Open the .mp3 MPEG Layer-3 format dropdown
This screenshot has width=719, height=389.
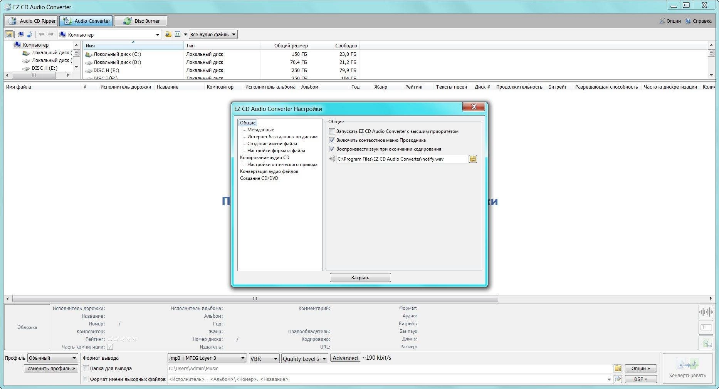pos(207,358)
